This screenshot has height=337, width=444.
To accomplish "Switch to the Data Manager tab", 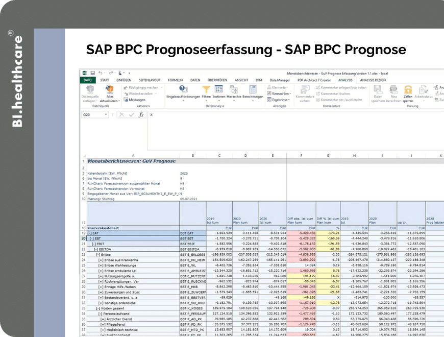I will coord(280,80).
